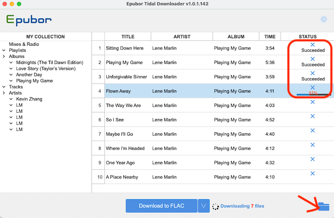Toggle chevron beside Playing My Game album

click(11, 81)
